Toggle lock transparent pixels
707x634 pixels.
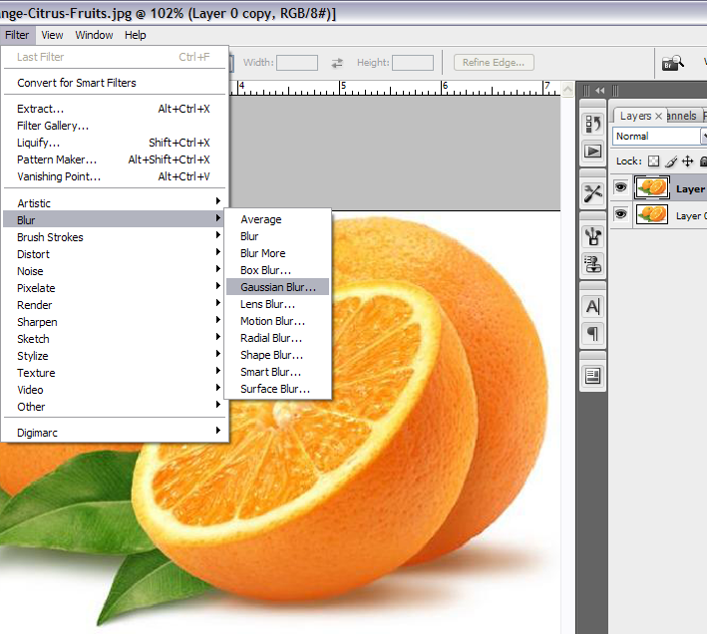tap(653, 161)
